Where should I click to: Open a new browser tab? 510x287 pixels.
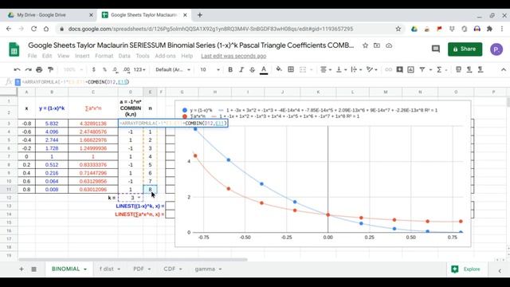click(200, 15)
